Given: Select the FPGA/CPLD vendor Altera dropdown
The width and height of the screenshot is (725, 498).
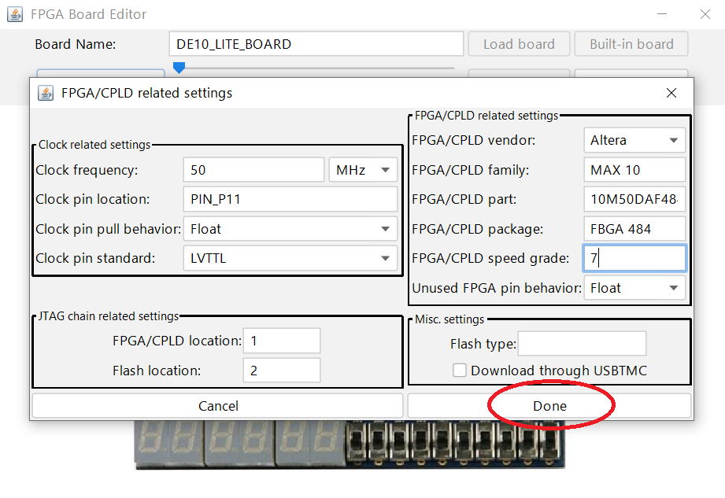Looking at the screenshot, I should [634, 141].
